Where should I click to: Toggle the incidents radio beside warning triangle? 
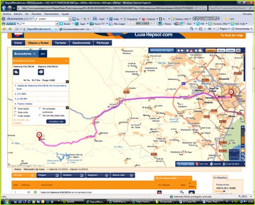tap(187, 50)
